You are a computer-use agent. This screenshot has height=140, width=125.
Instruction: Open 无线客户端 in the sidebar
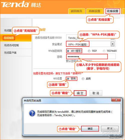[10, 53]
